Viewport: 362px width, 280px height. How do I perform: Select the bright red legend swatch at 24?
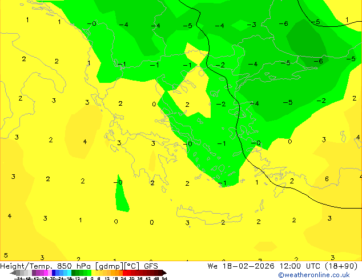124,273
